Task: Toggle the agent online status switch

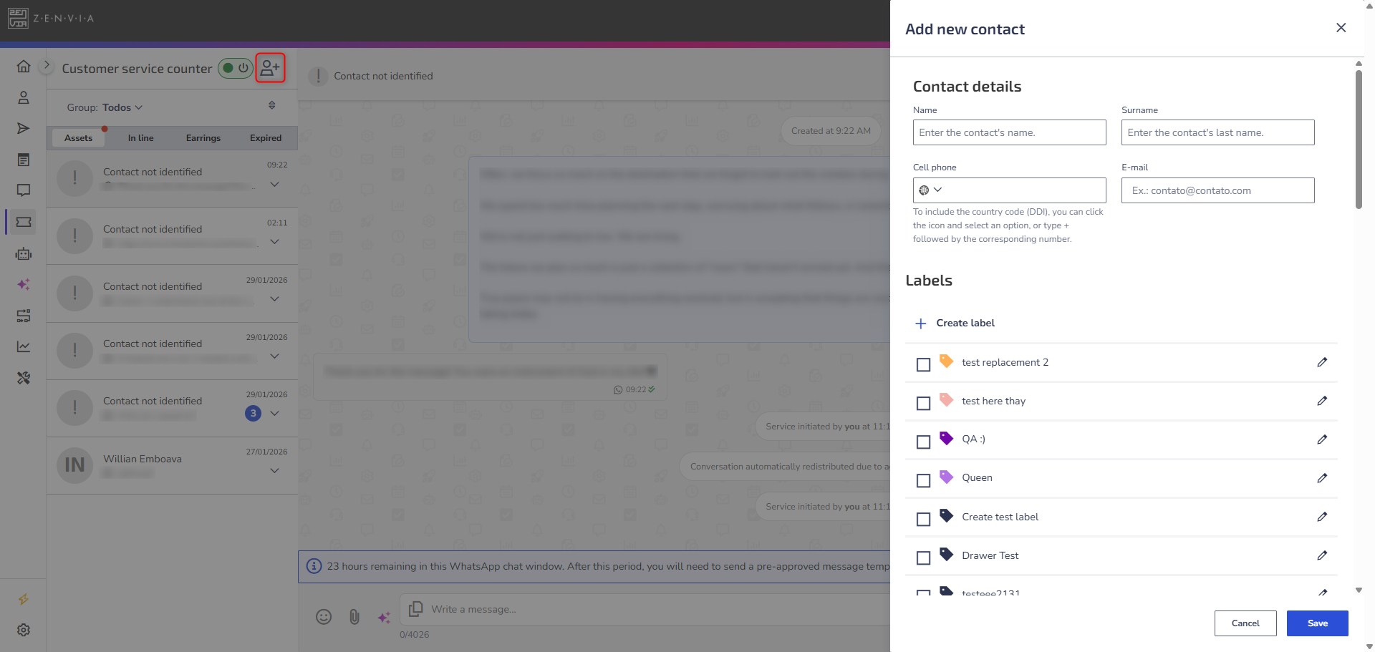Action: pyautogui.click(x=235, y=68)
